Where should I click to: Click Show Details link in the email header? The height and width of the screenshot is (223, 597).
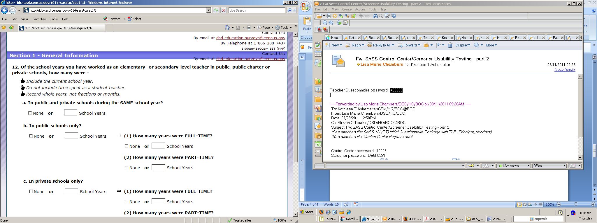click(565, 70)
